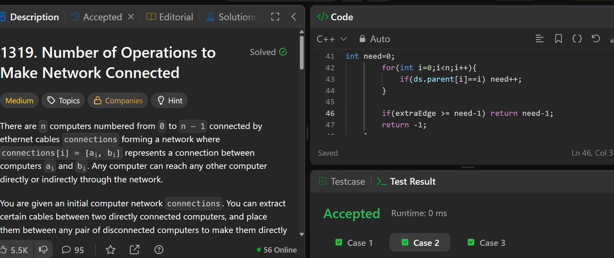
Task: Switch to the Test Result tab
Action: point(406,181)
